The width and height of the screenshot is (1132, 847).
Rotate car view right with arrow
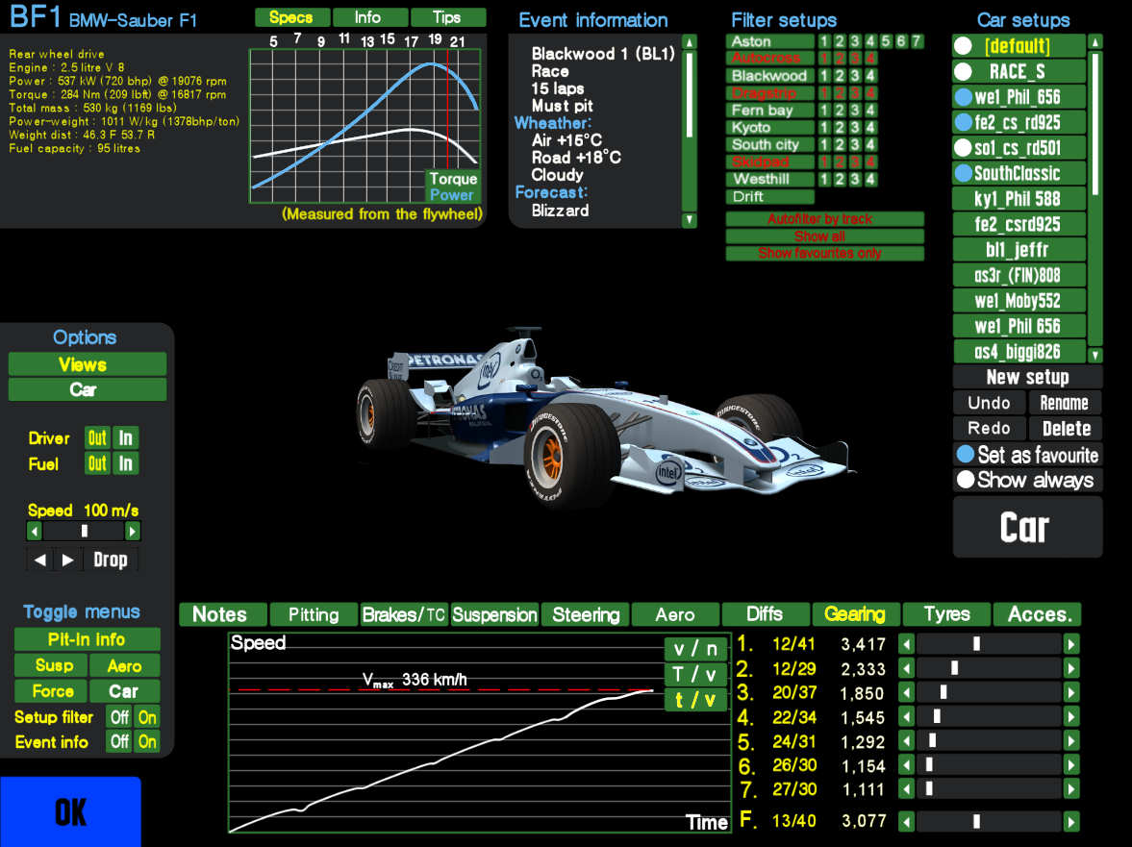tap(67, 560)
